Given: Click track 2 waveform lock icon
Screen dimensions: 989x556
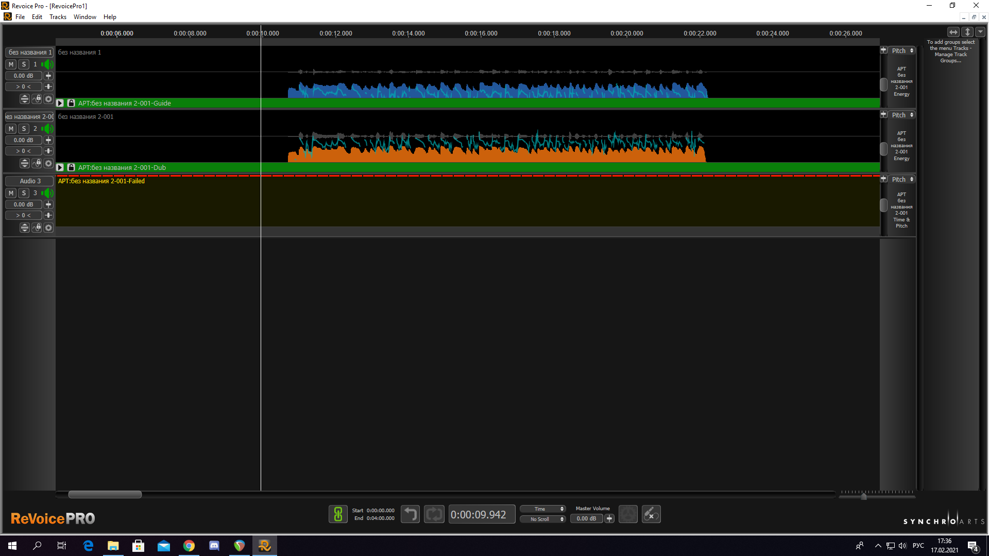Looking at the screenshot, I should tap(37, 163).
